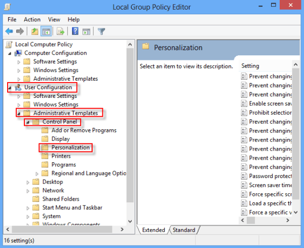Open the Action menu

[x=32, y=20]
